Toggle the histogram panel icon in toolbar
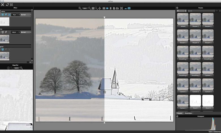 tap(126, 8)
